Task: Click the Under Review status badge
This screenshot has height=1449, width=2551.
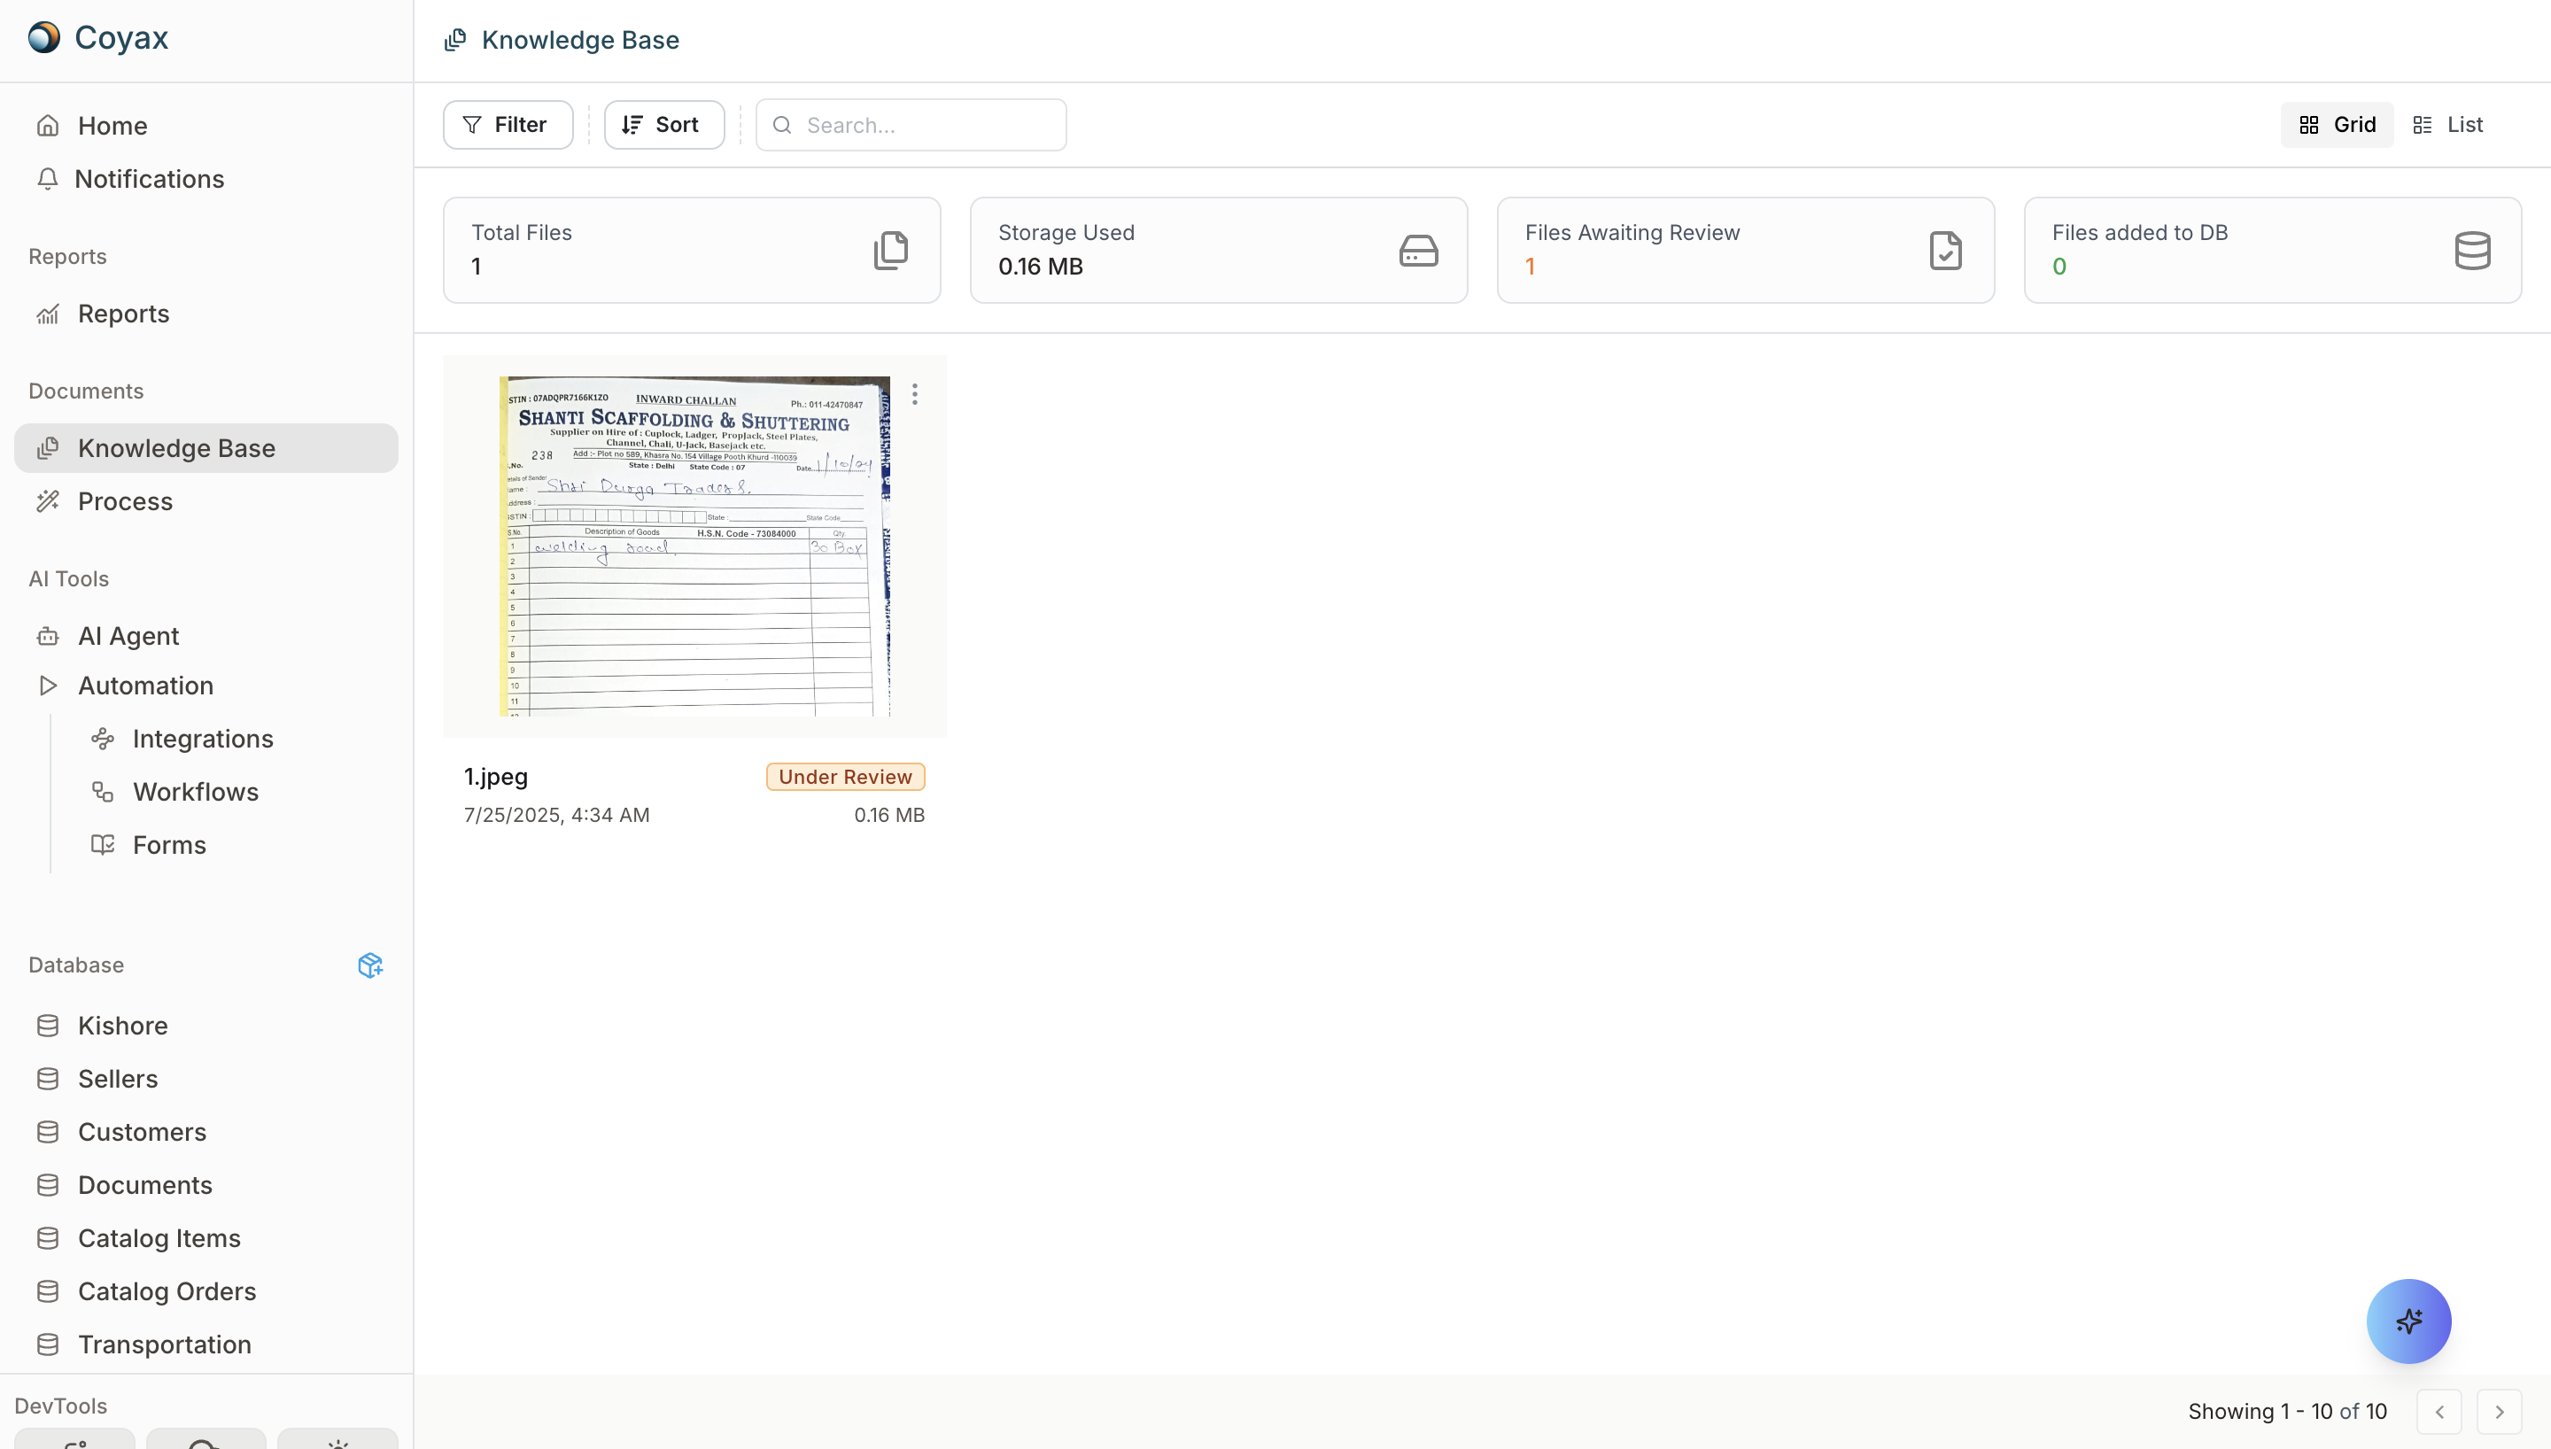Action: pyautogui.click(x=845, y=778)
